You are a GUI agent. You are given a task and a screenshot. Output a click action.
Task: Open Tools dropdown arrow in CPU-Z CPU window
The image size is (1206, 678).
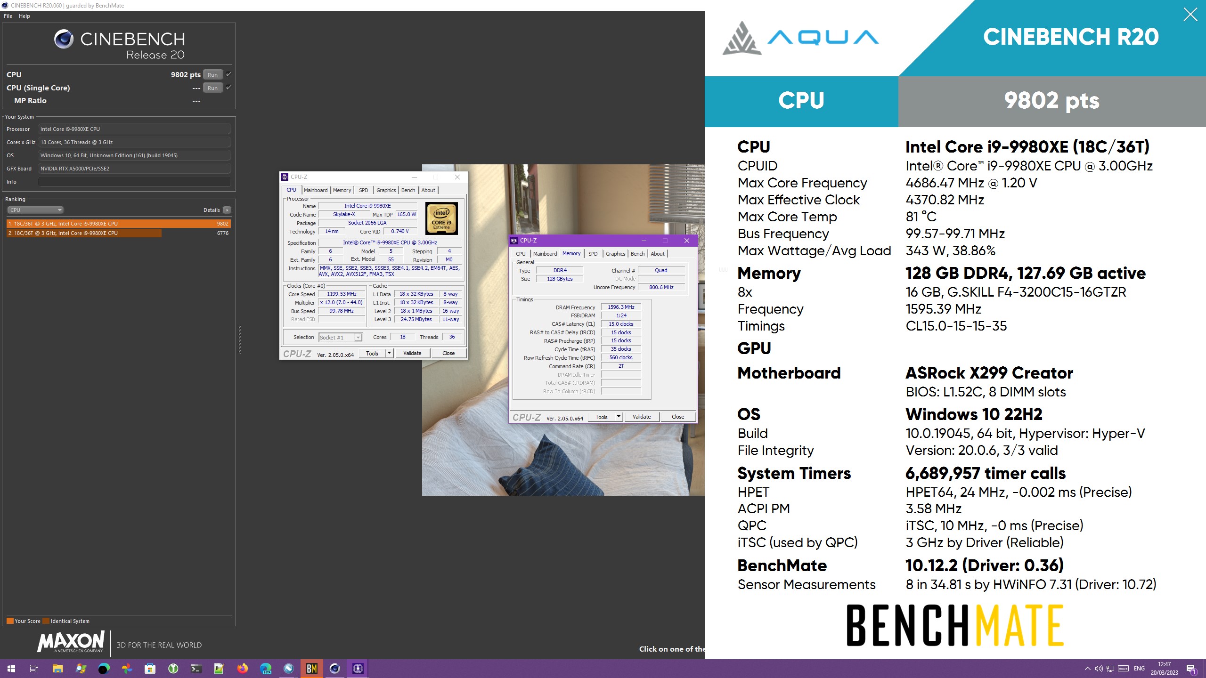pos(389,353)
